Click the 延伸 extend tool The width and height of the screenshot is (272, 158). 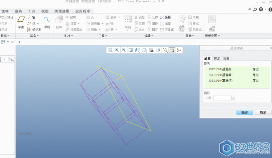tap(152, 17)
